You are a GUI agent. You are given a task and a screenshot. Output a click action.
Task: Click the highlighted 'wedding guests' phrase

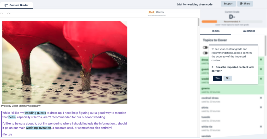tap(35, 113)
